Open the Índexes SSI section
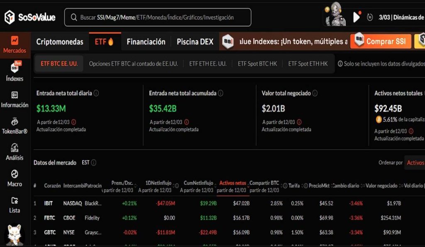 pyautogui.click(x=15, y=71)
